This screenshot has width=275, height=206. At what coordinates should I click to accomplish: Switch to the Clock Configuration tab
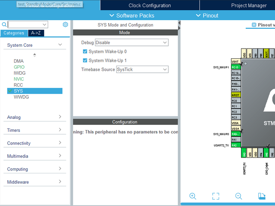pyautogui.click(x=150, y=6)
